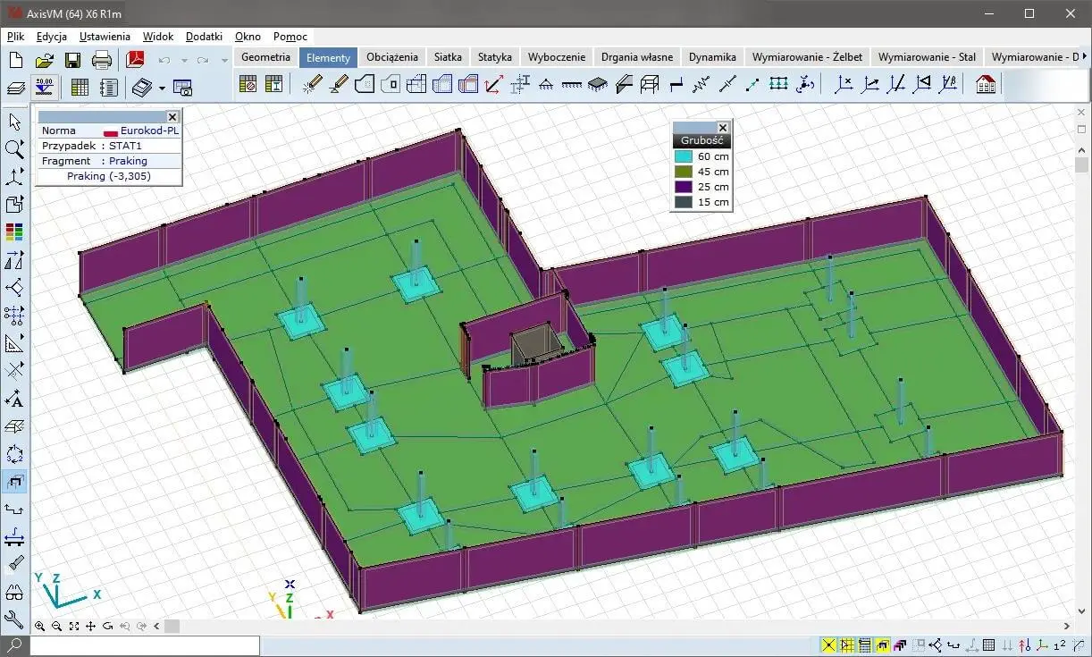The image size is (1092, 657).
Task: Click the spring element icon
Action: [x=701, y=84]
